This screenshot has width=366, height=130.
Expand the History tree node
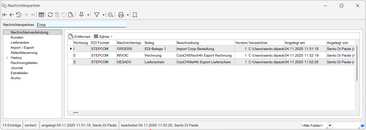pos(7,58)
